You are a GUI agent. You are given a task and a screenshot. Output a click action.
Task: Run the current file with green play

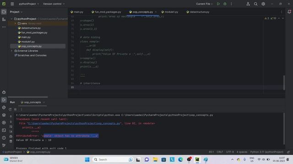(x=218, y=4)
